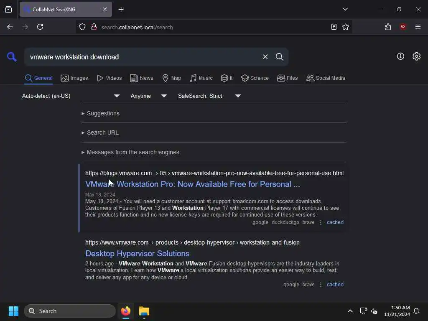Open the uBlock Origin extension icon
The width and height of the screenshot is (428, 321).
403,27
